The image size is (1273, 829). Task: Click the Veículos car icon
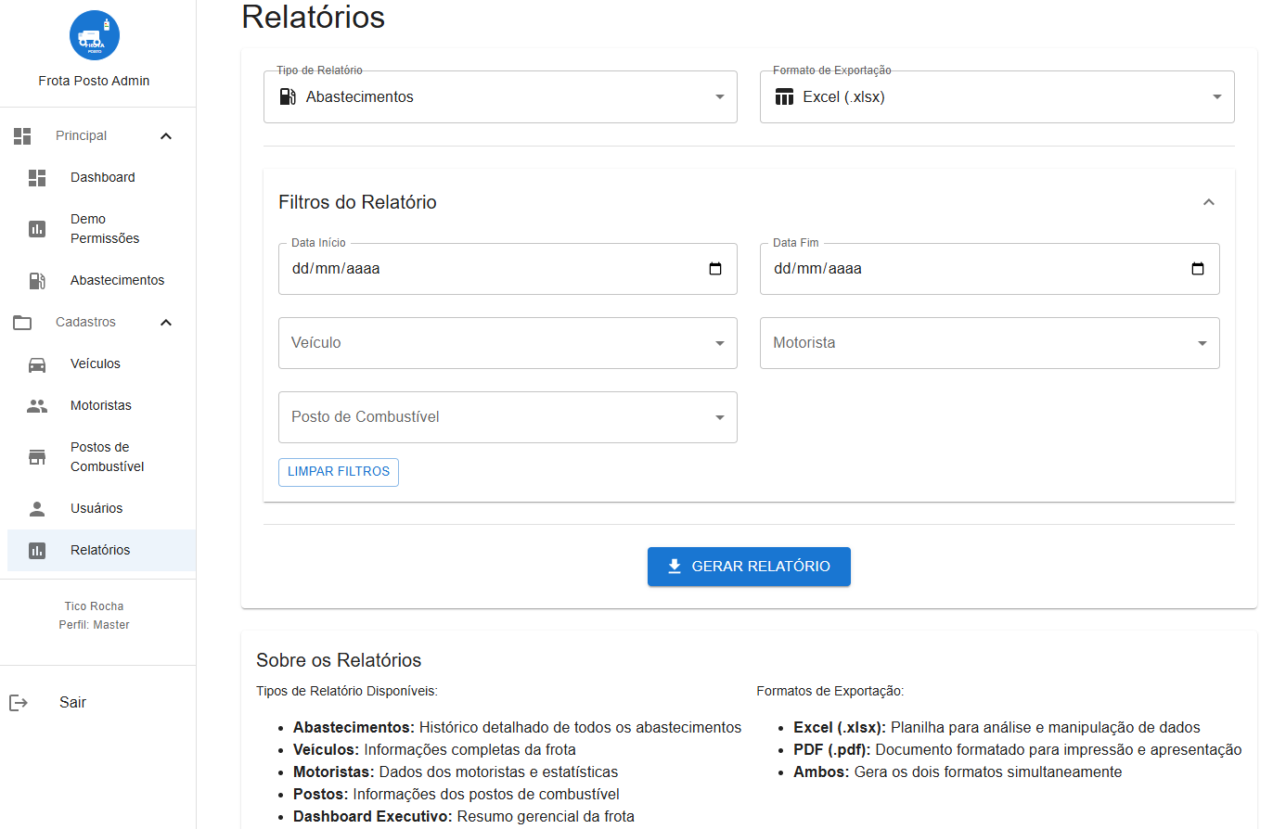(37, 364)
